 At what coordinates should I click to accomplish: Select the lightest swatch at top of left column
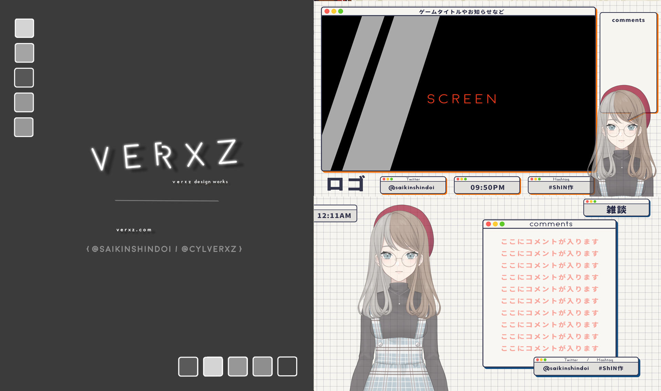point(24,28)
